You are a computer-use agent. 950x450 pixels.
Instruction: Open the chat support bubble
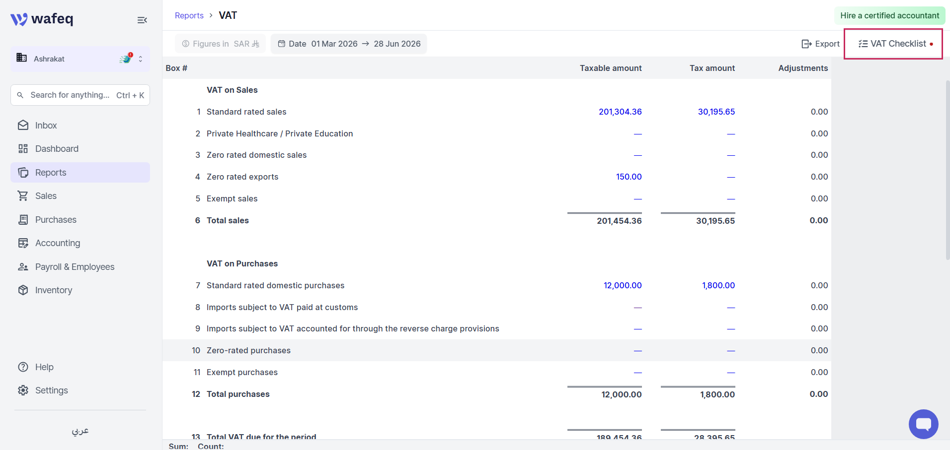click(923, 424)
